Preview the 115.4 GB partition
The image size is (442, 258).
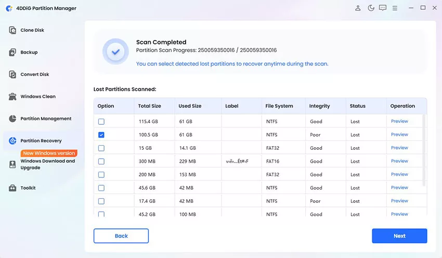coord(399,121)
